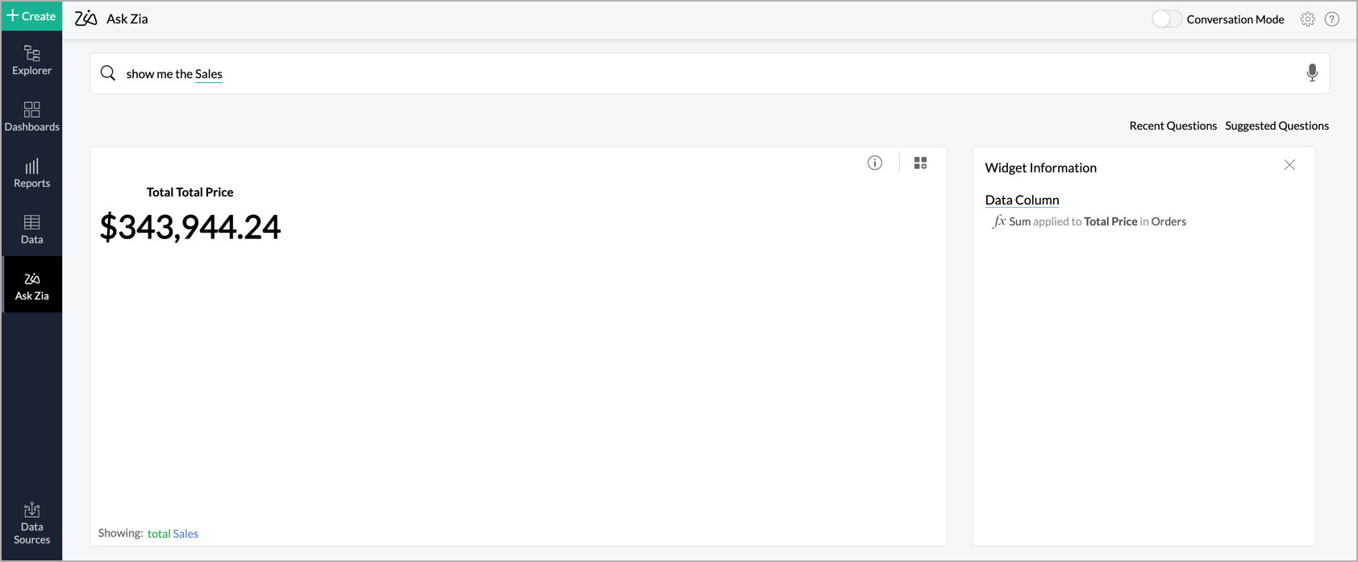Close the Widget Information panel
The height and width of the screenshot is (562, 1358).
(1289, 165)
